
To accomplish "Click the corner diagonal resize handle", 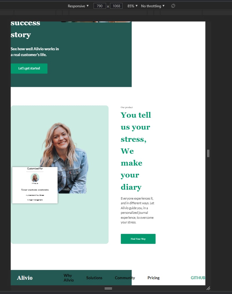I will click(x=208, y=288).
